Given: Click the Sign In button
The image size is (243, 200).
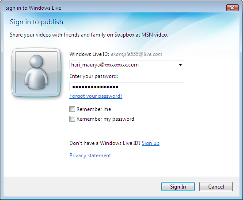Looking at the screenshot, I should pyautogui.click(x=178, y=186).
